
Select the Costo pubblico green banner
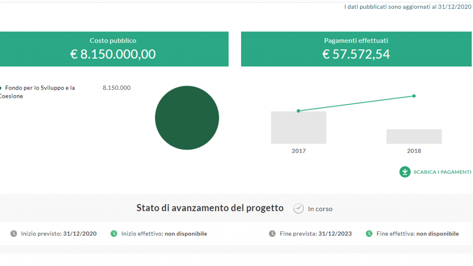(114, 49)
